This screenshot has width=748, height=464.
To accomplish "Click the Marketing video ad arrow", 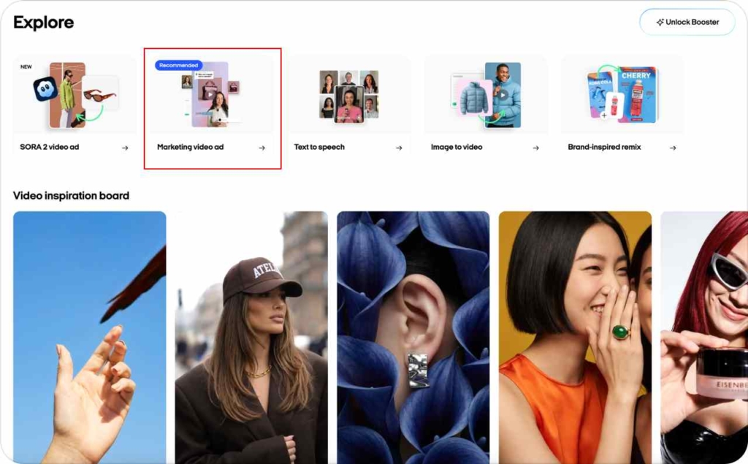I will click(262, 148).
